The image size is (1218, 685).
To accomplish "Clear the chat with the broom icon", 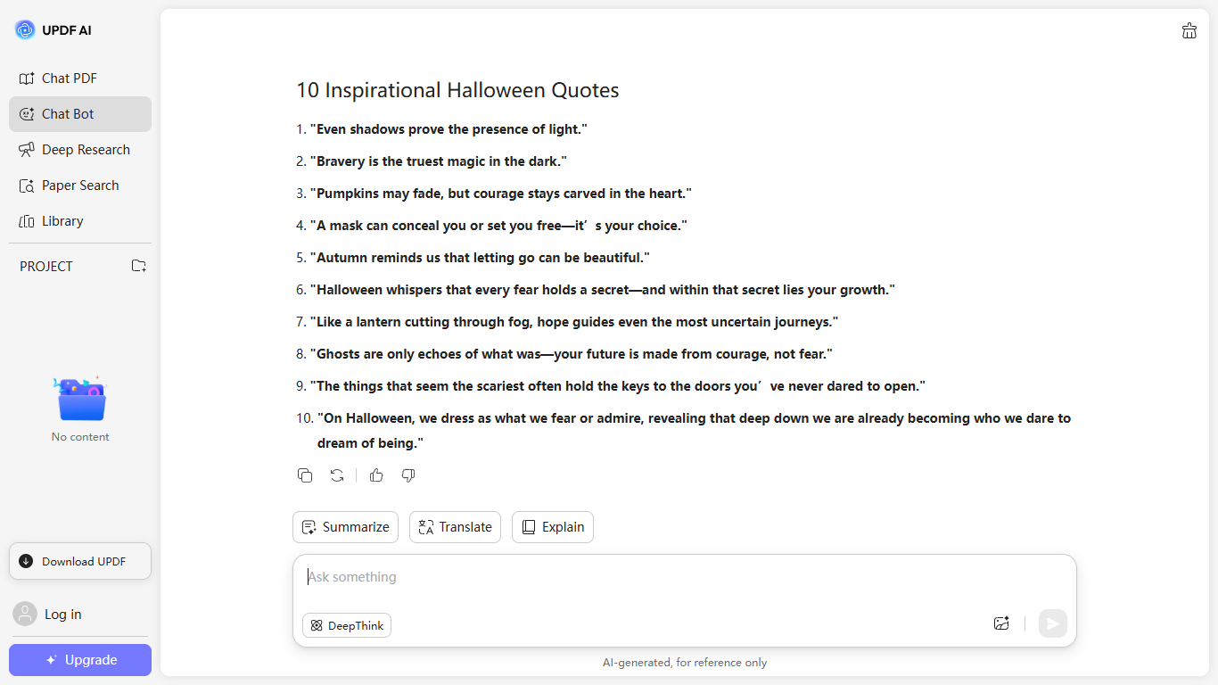I will click(x=1189, y=29).
